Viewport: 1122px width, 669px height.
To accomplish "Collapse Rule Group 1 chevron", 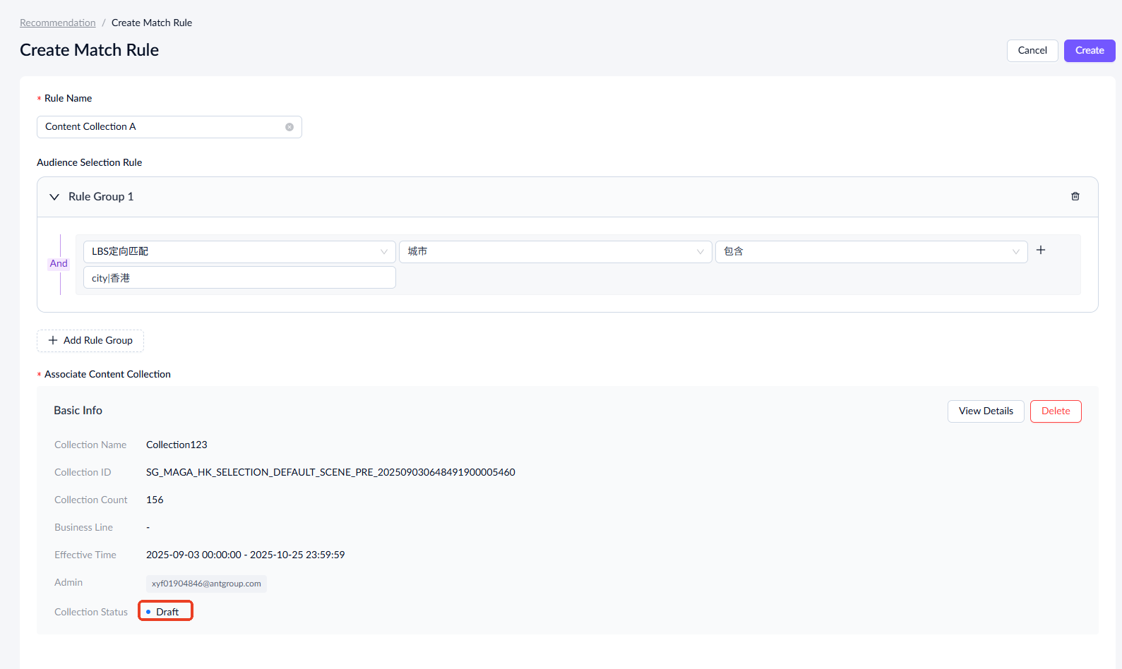I will tap(54, 197).
